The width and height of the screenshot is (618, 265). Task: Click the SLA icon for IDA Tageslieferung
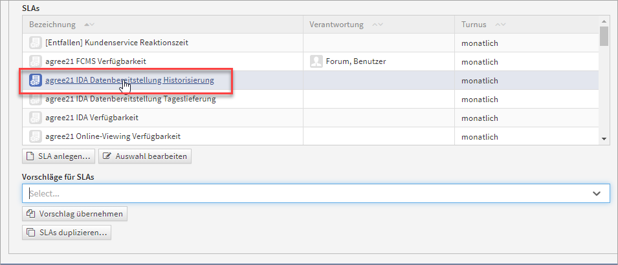[35, 100]
